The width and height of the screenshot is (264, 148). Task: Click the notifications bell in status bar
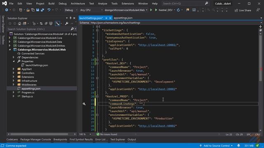(x=238, y=146)
